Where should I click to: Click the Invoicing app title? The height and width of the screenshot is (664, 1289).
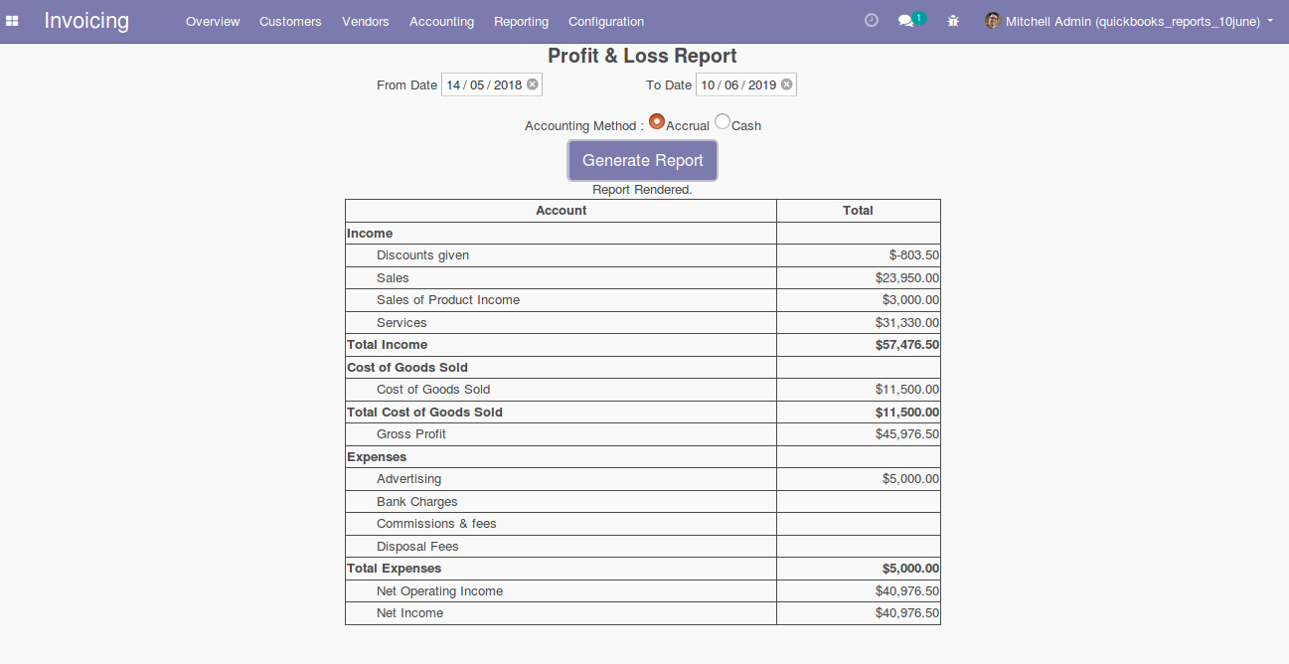click(x=86, y=21)
